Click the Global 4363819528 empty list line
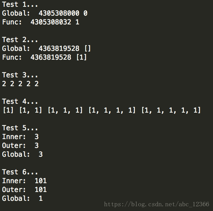This screenshot has width=213, height=211. pos(46,49)
